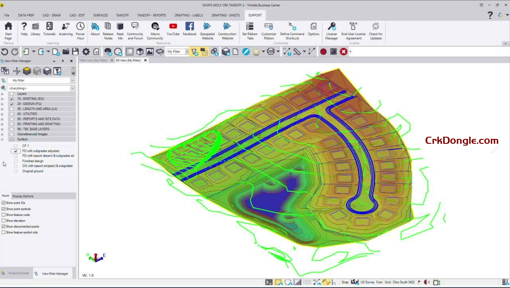Click the red circle swatch in the toolbar
Screen dimensions: 510x288
tap(323, 51)
